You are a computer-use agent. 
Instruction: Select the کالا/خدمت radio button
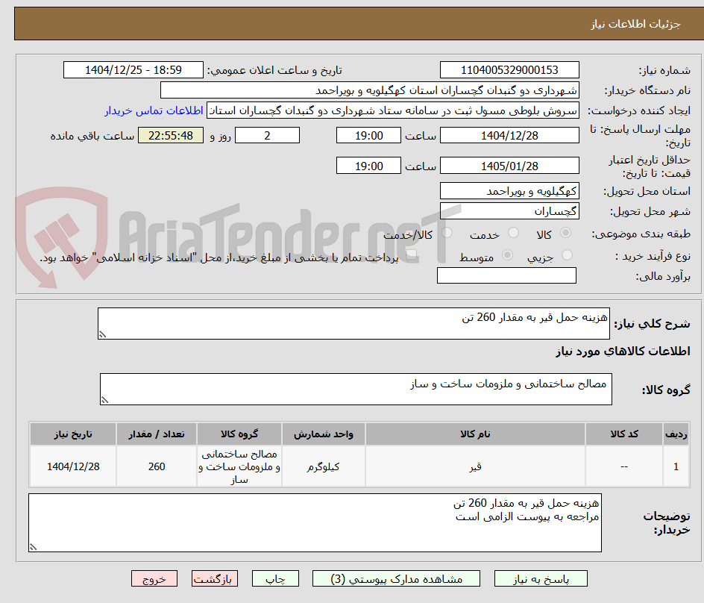[447, 233]
